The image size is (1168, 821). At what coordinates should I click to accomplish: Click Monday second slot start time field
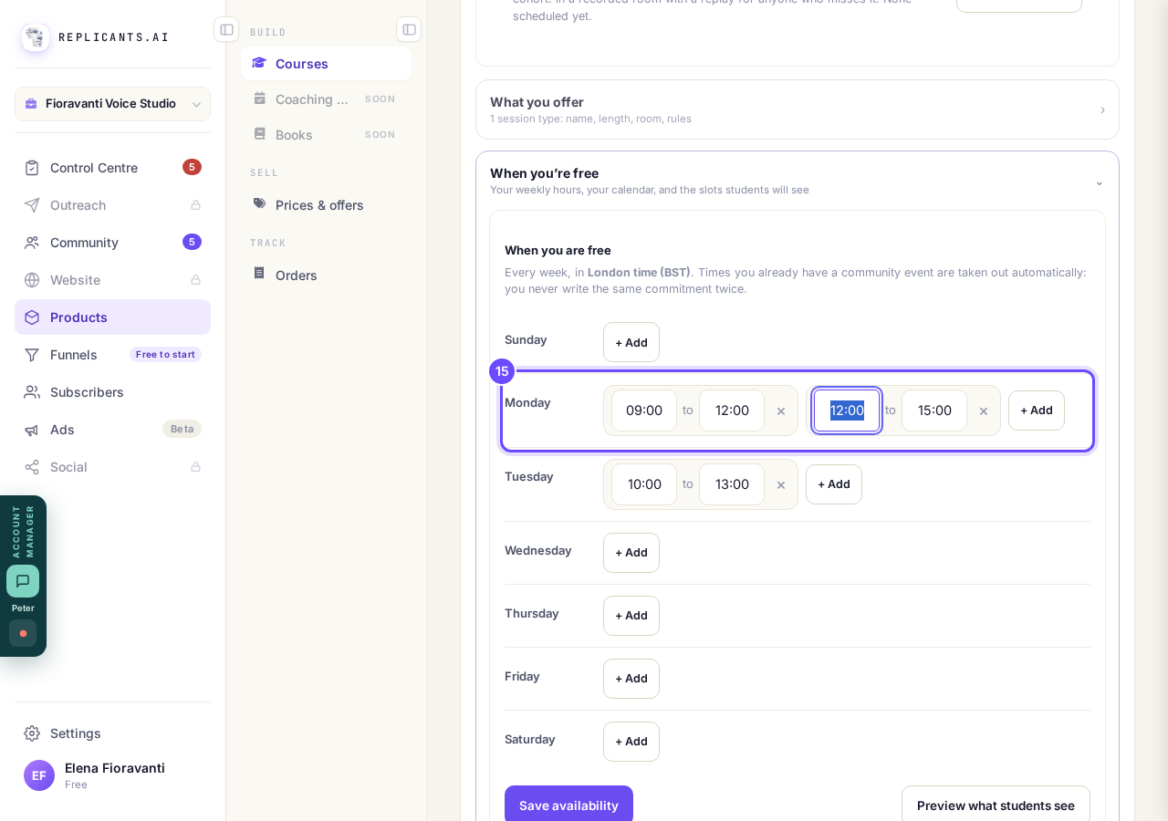click(x=847, y=410)
